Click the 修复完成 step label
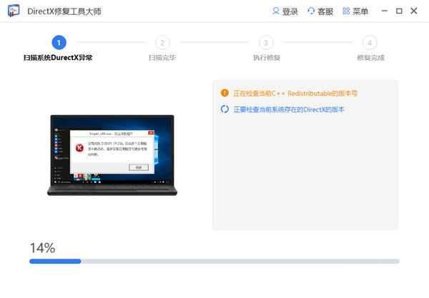 coord(370,58)
